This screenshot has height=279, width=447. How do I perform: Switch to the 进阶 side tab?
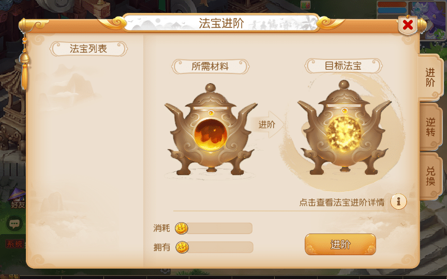(x=430, y=78)
